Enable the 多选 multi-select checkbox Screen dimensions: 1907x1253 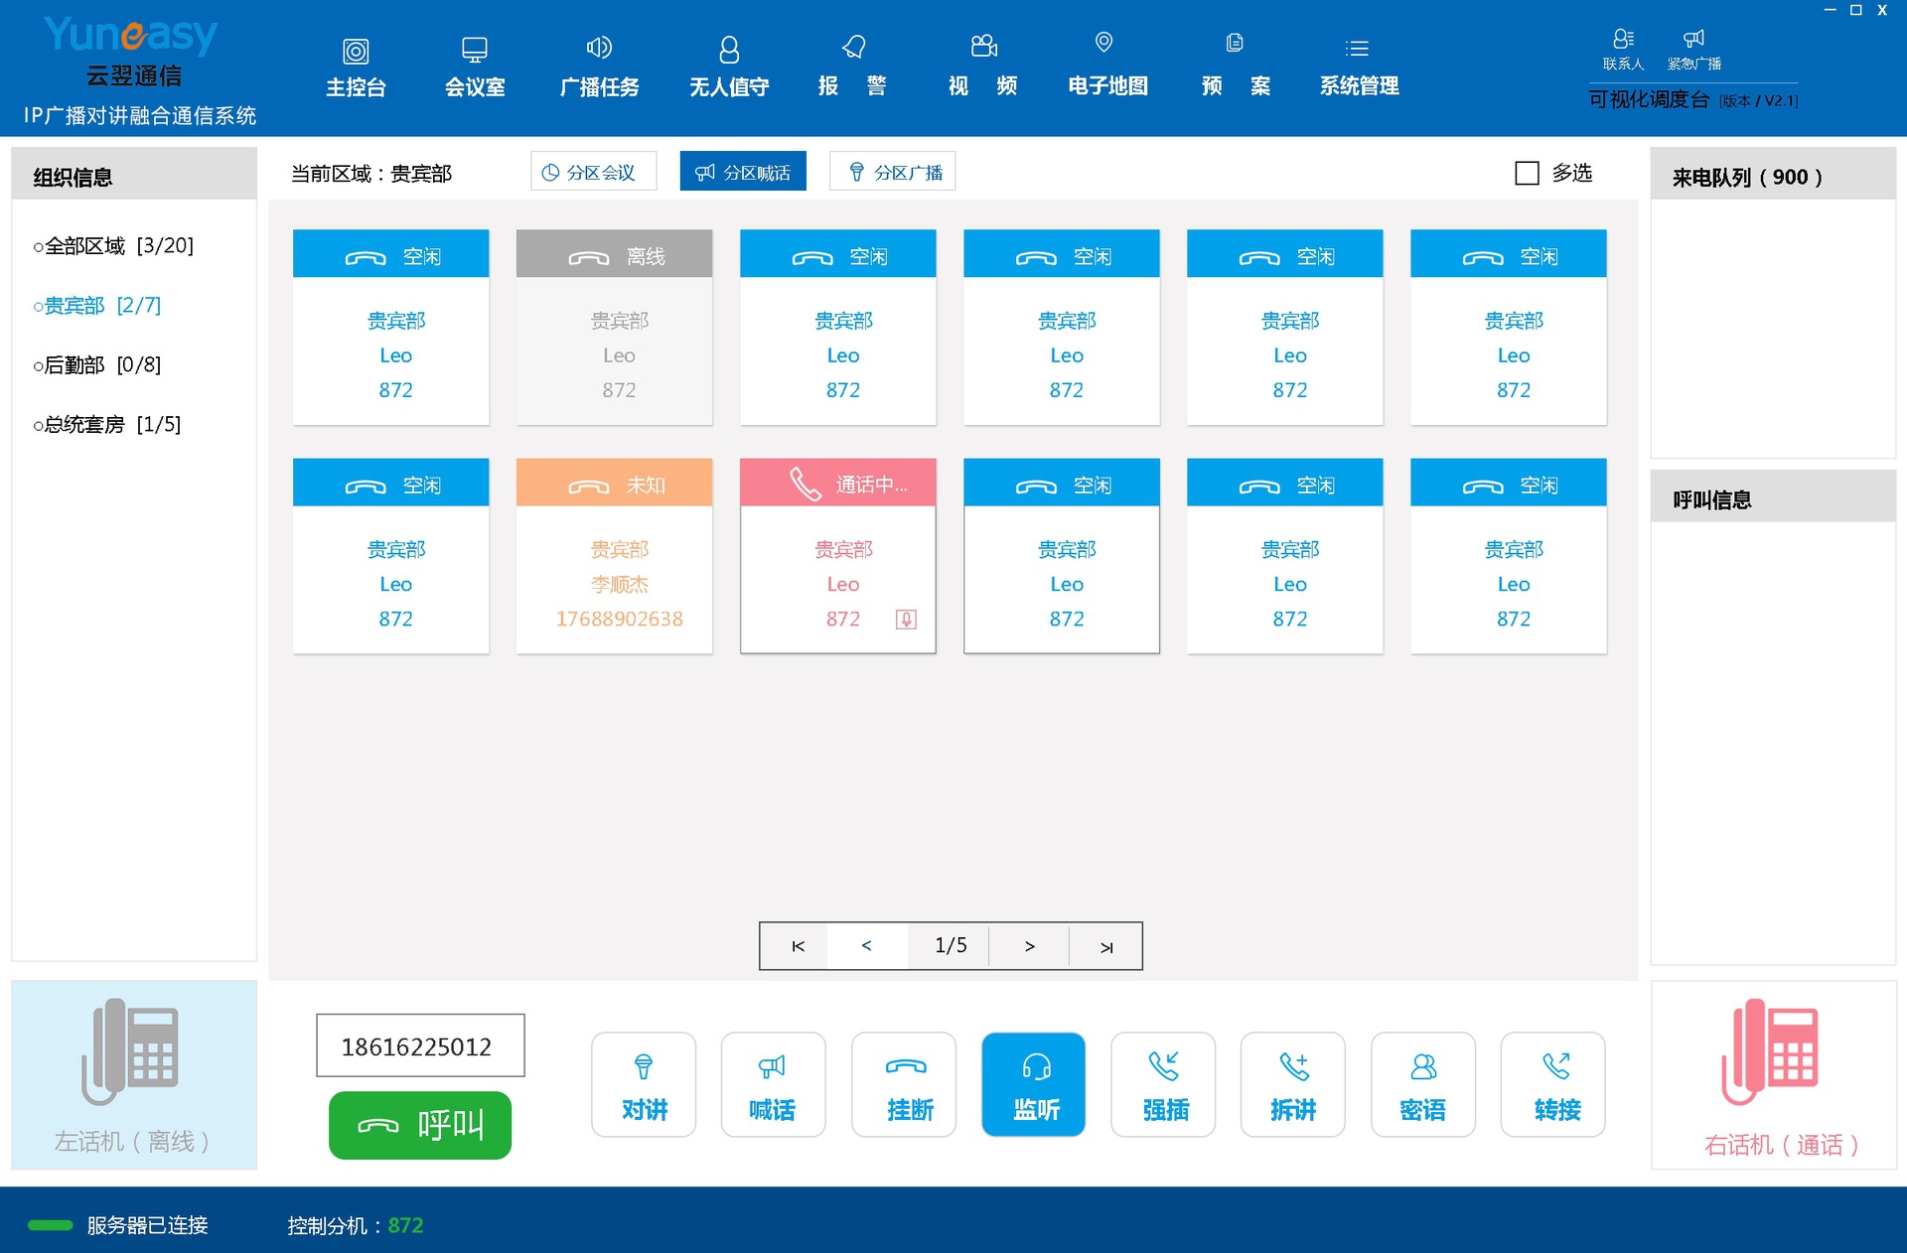pyautogui.click(x=1527, y=173)
